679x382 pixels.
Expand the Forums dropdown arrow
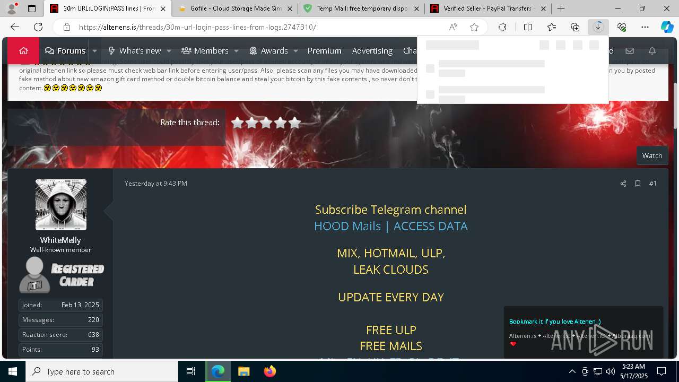[x=94, y=51]
